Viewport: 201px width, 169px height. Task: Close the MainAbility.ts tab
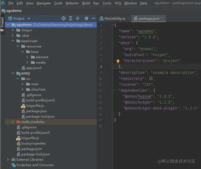128,18
